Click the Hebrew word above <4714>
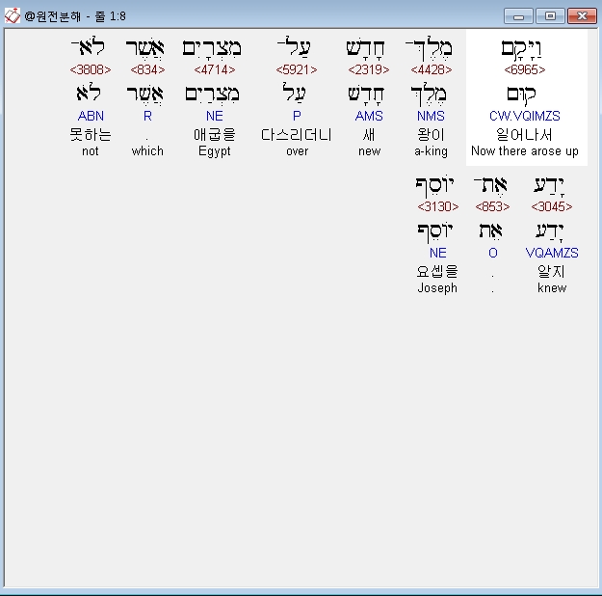The width and height of the screenshot is (602, 596). coord(212,49)
